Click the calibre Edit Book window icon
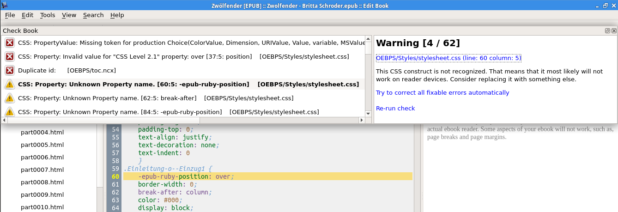Viewport: 618px width, 212px height. coord(5,6)
